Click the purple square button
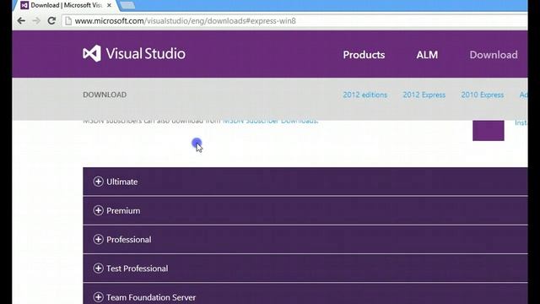Viewport: 540px width, 304px height. pos(489,130)
